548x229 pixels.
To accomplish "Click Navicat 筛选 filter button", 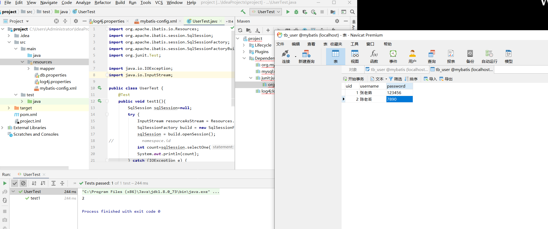I will 395,79.
